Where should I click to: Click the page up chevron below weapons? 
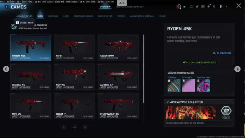pyautogui.click(x=64, y=127)
